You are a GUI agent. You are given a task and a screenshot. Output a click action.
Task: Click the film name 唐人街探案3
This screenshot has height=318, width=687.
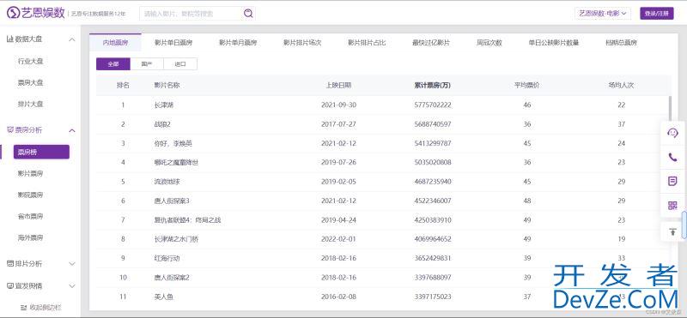tap(172, 201)
